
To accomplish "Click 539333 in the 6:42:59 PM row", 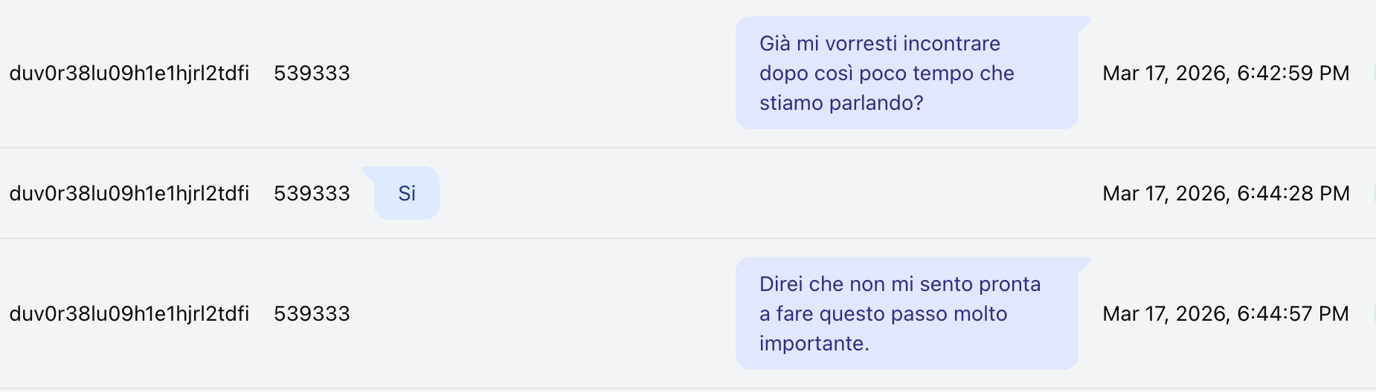I will (x=312, y=73).
